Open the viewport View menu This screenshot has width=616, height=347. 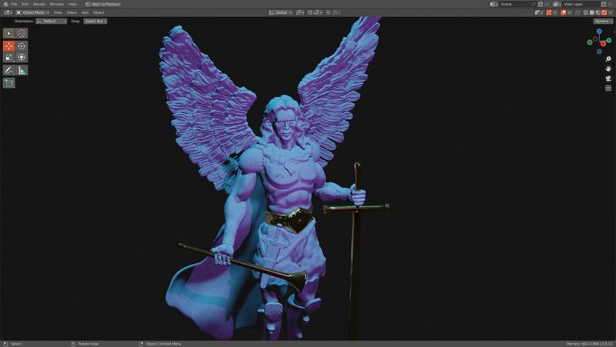[58, 12]
